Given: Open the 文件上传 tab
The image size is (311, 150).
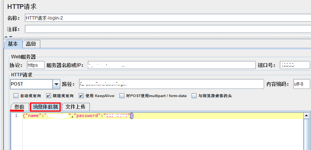Looking at the screenshot, I should 75,107.
